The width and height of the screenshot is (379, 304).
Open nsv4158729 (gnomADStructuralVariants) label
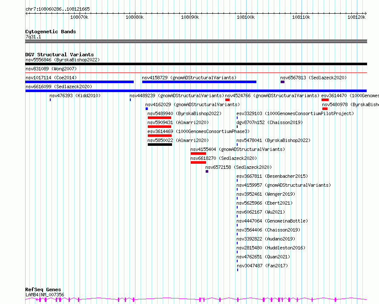click(189, 78)
